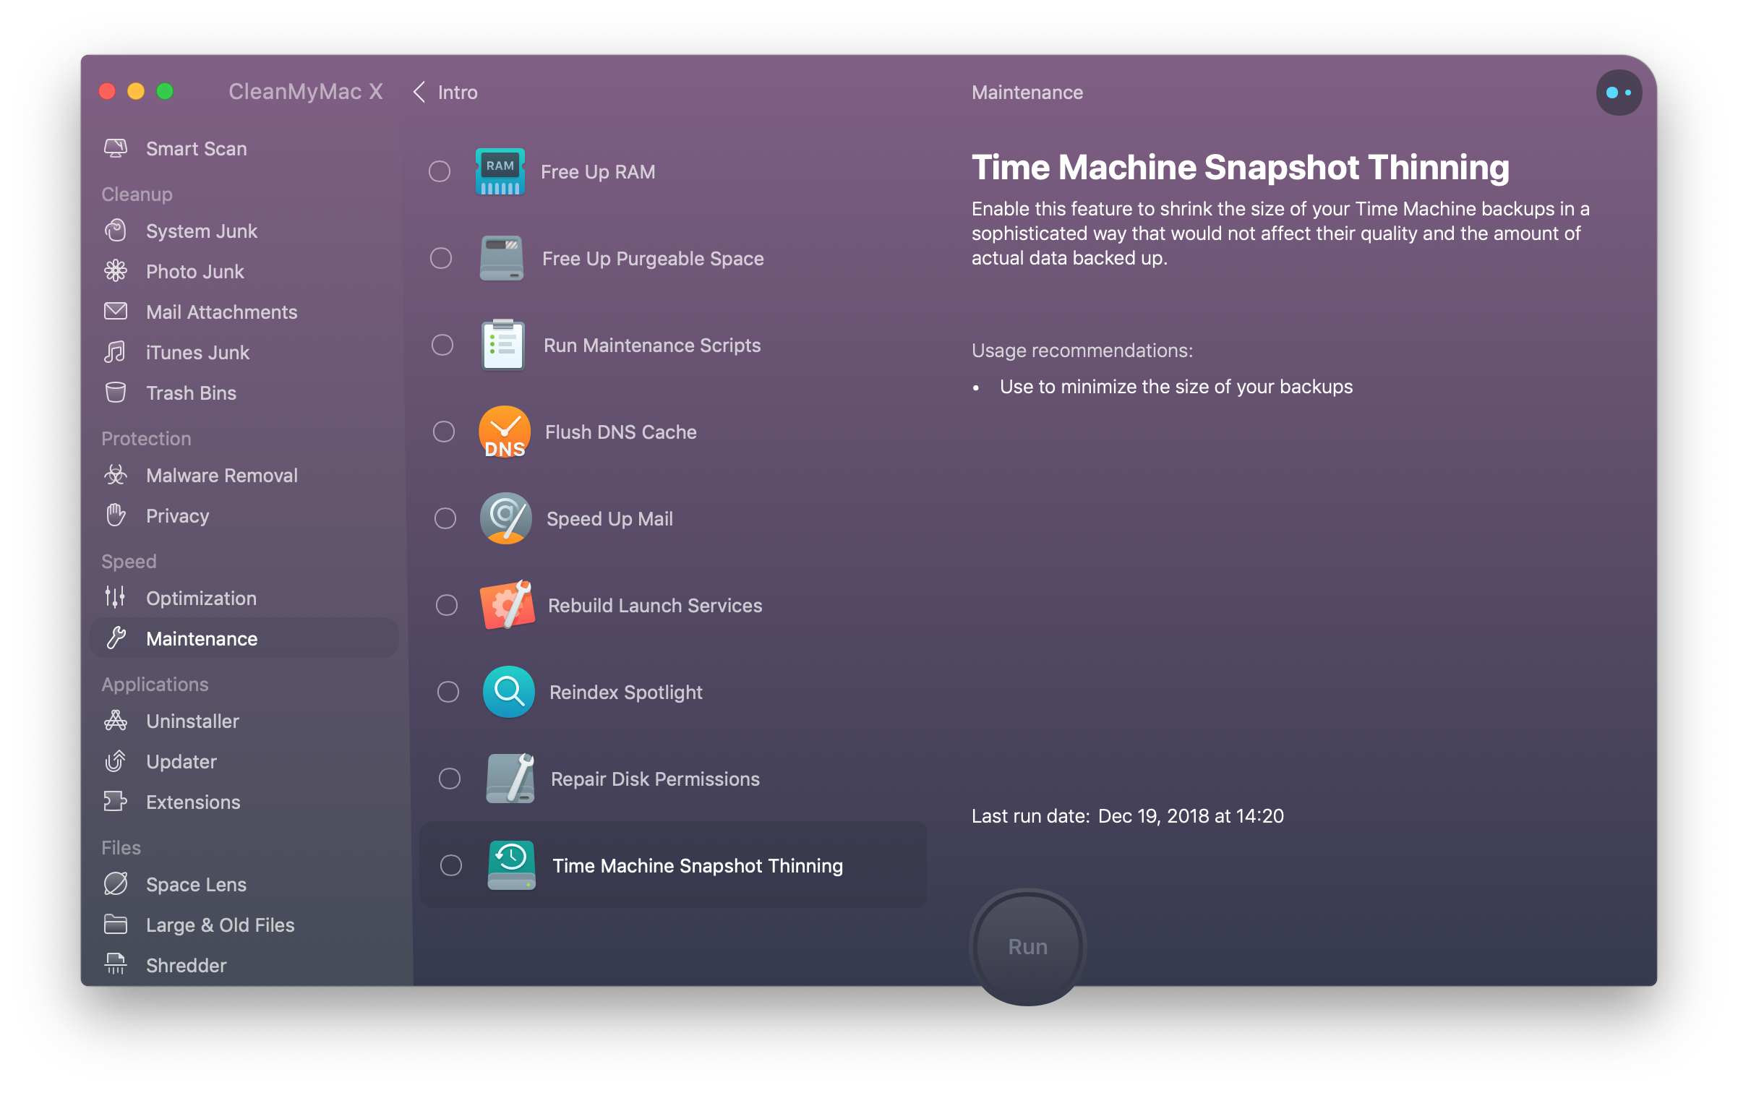Click the Updater arrow icon
This screenshot has height=1093, width=1738.
(x=116, y=761)
